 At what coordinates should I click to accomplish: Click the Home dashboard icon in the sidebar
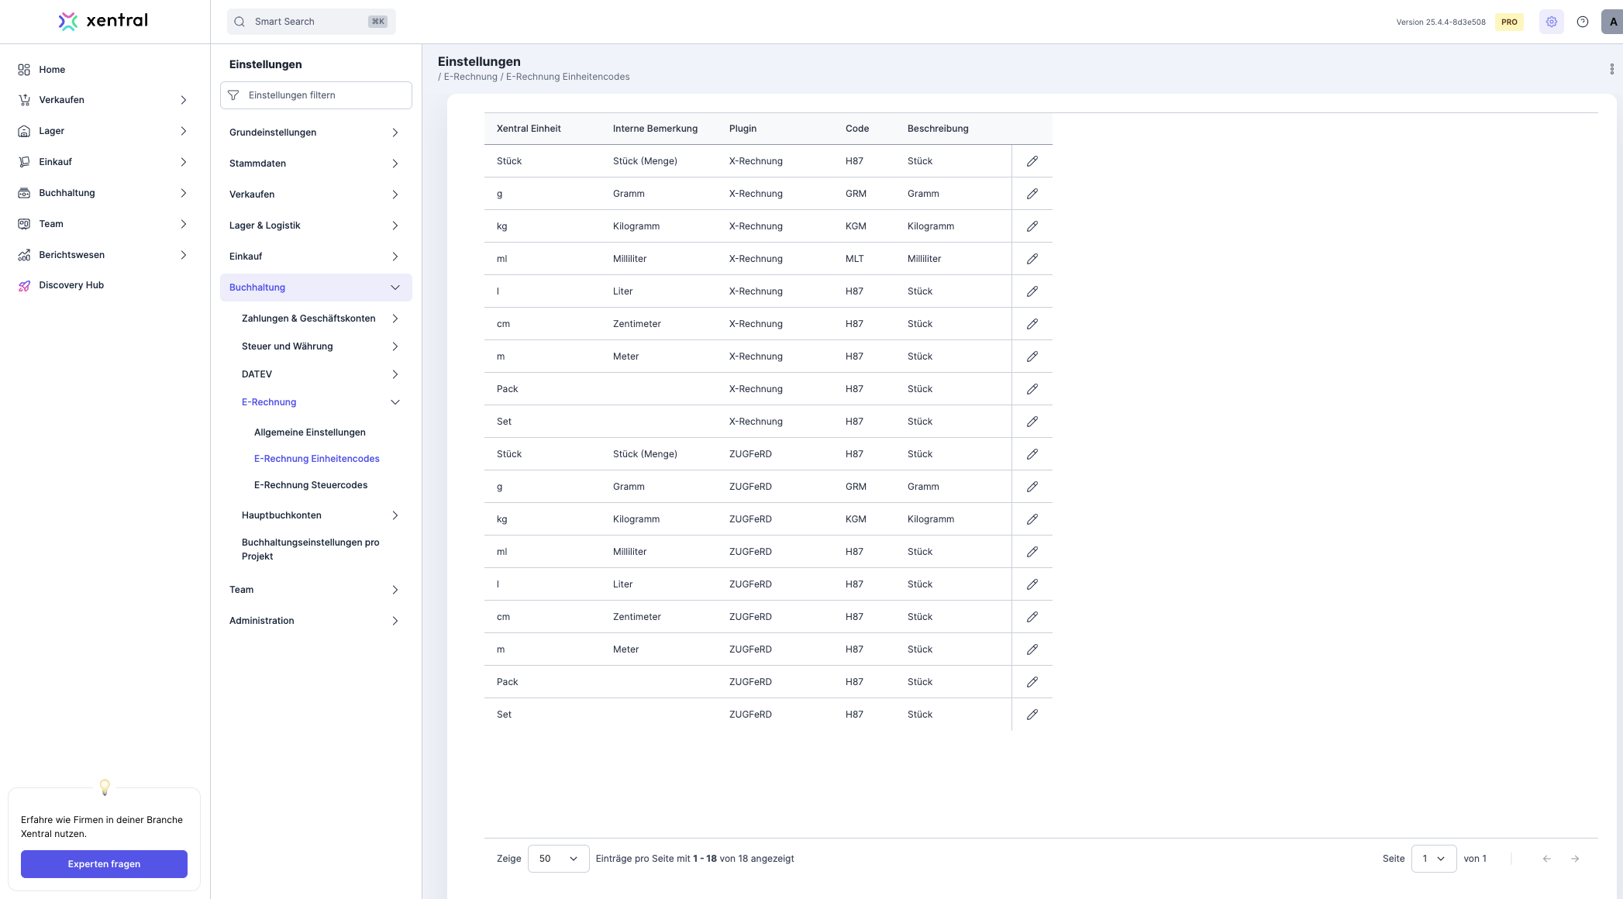point(24,70)
